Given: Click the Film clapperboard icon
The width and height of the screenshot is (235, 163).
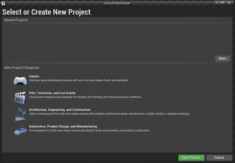Looking at the screenshot, I should click(x=20, y=97).
